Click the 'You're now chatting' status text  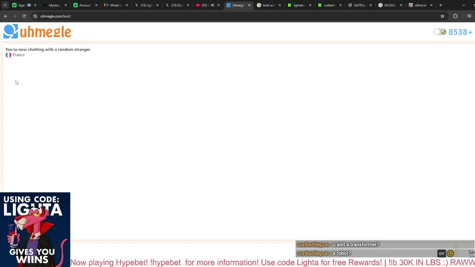pos(48,49)
